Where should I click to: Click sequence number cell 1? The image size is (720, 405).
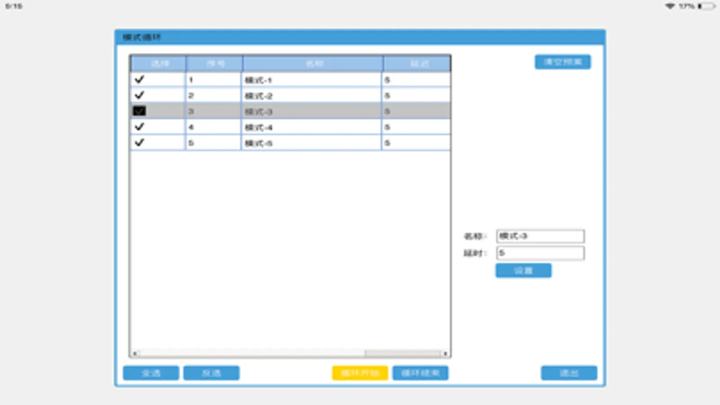click(x=213, y=80)
